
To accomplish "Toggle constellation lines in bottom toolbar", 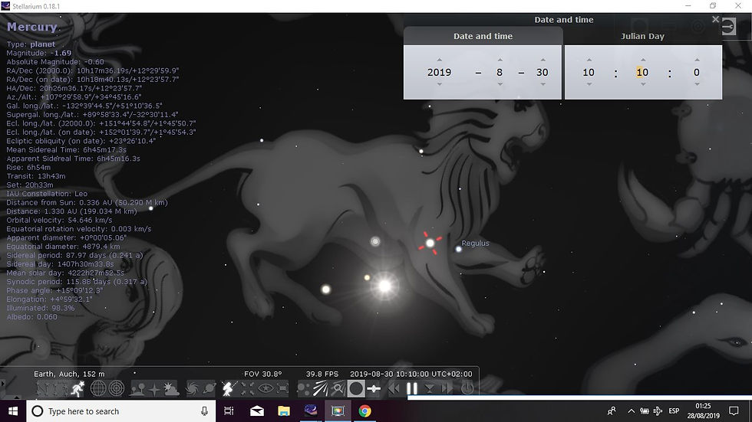I will 43,388.
